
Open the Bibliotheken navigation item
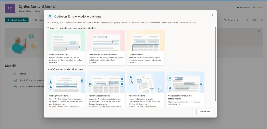click(25, 11)
